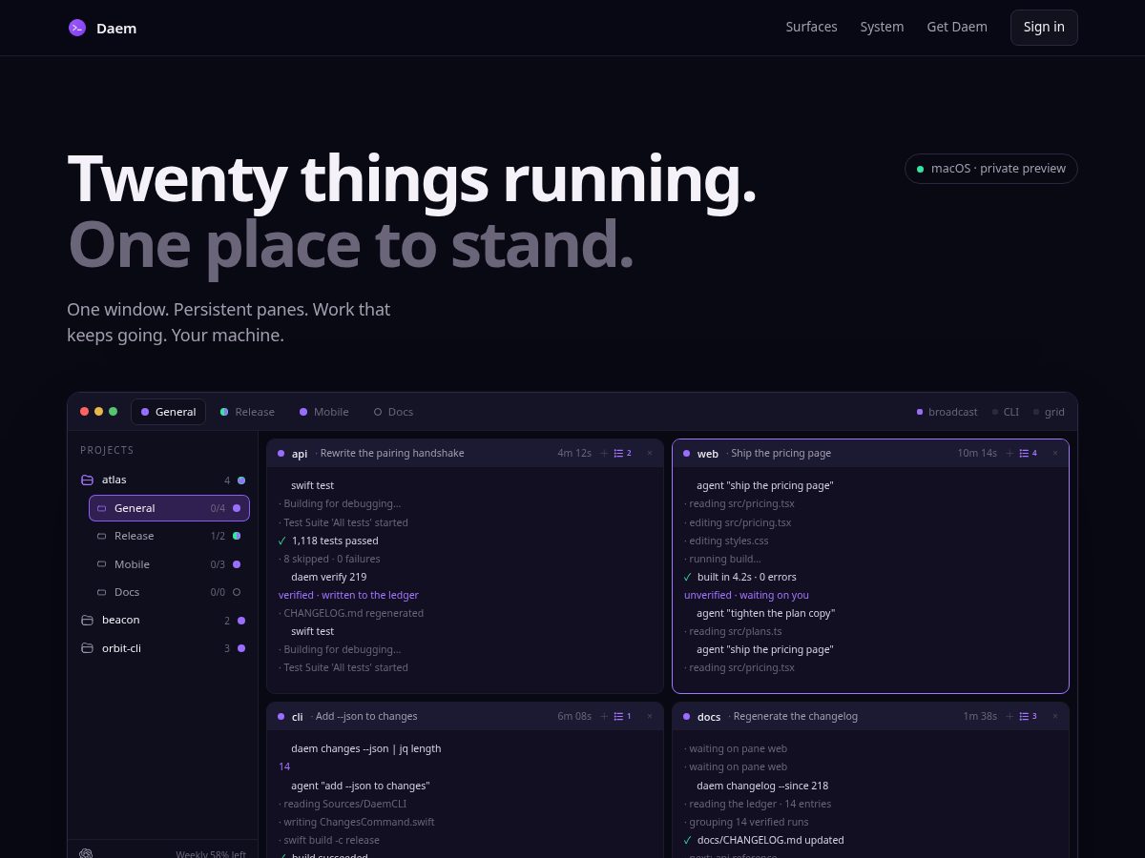
Task: Expand the beacon project
Action: click(163, 621)
